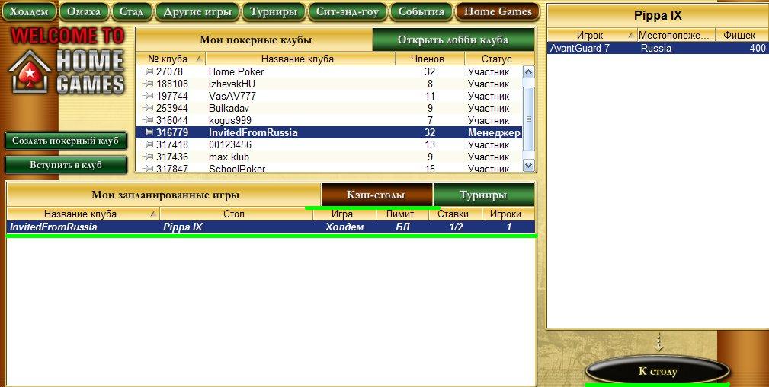Click the Russia location cell

pos(655,48)
